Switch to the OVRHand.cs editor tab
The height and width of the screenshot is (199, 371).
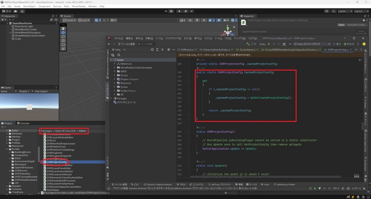185,50
